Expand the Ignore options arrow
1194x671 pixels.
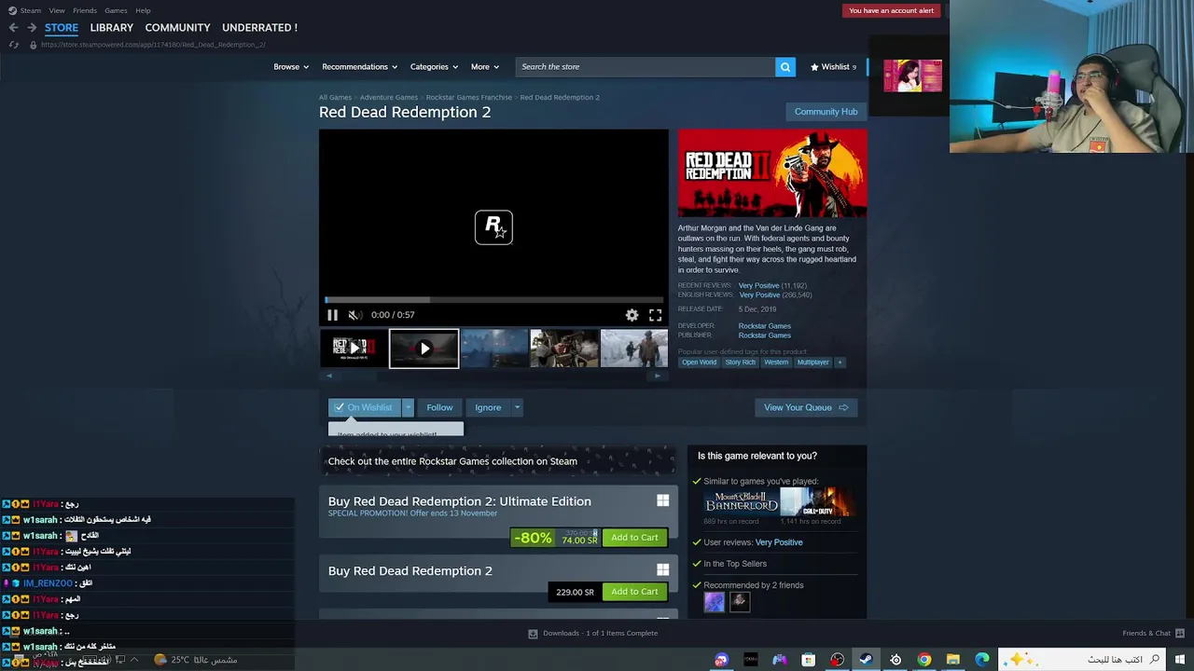tap(517, 407)
